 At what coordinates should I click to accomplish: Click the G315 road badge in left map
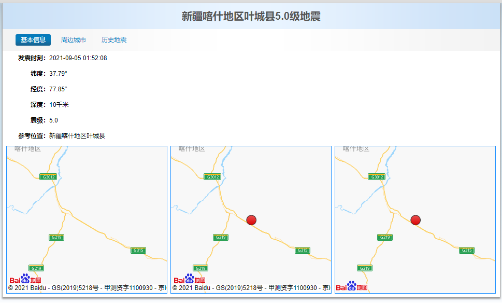coord(138,251)
